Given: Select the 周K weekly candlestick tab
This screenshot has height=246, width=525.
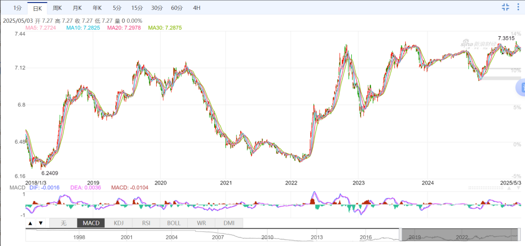Looking at the screenshot, I should (57, 8).
